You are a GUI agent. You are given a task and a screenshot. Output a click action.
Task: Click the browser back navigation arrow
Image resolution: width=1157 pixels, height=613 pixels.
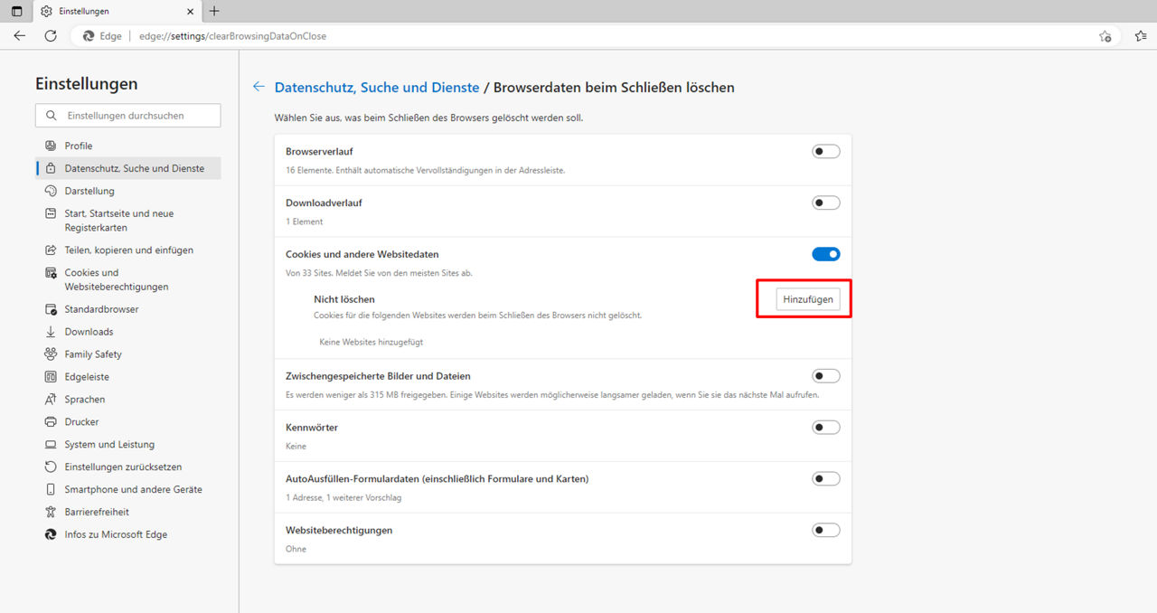[19, 35]
